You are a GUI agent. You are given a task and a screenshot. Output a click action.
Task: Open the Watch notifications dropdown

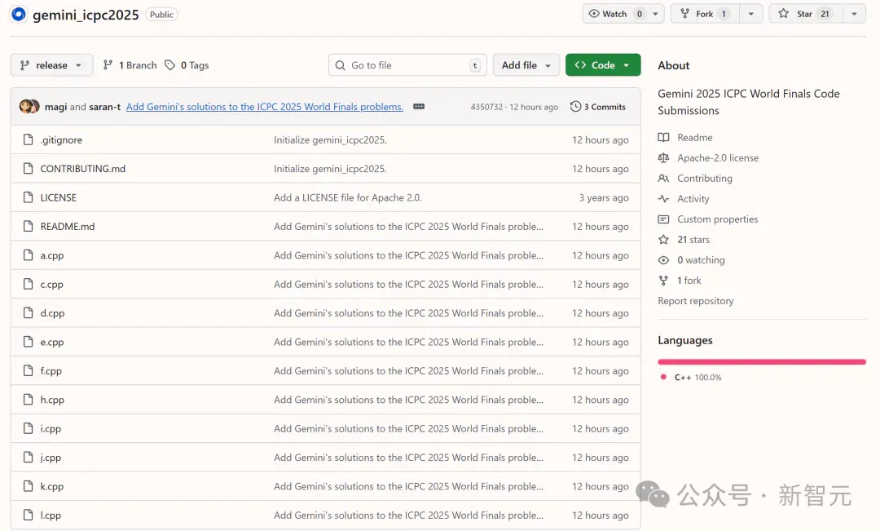623,14
